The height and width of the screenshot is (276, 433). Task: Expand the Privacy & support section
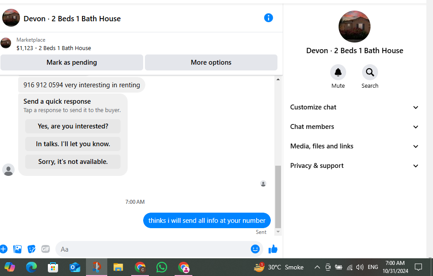click(354, 166)
